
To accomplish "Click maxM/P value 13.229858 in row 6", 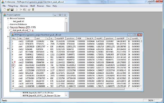I will click(61, 54).
